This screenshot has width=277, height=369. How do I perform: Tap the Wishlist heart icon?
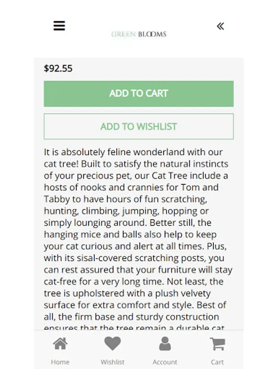click(x=112, y=344)
